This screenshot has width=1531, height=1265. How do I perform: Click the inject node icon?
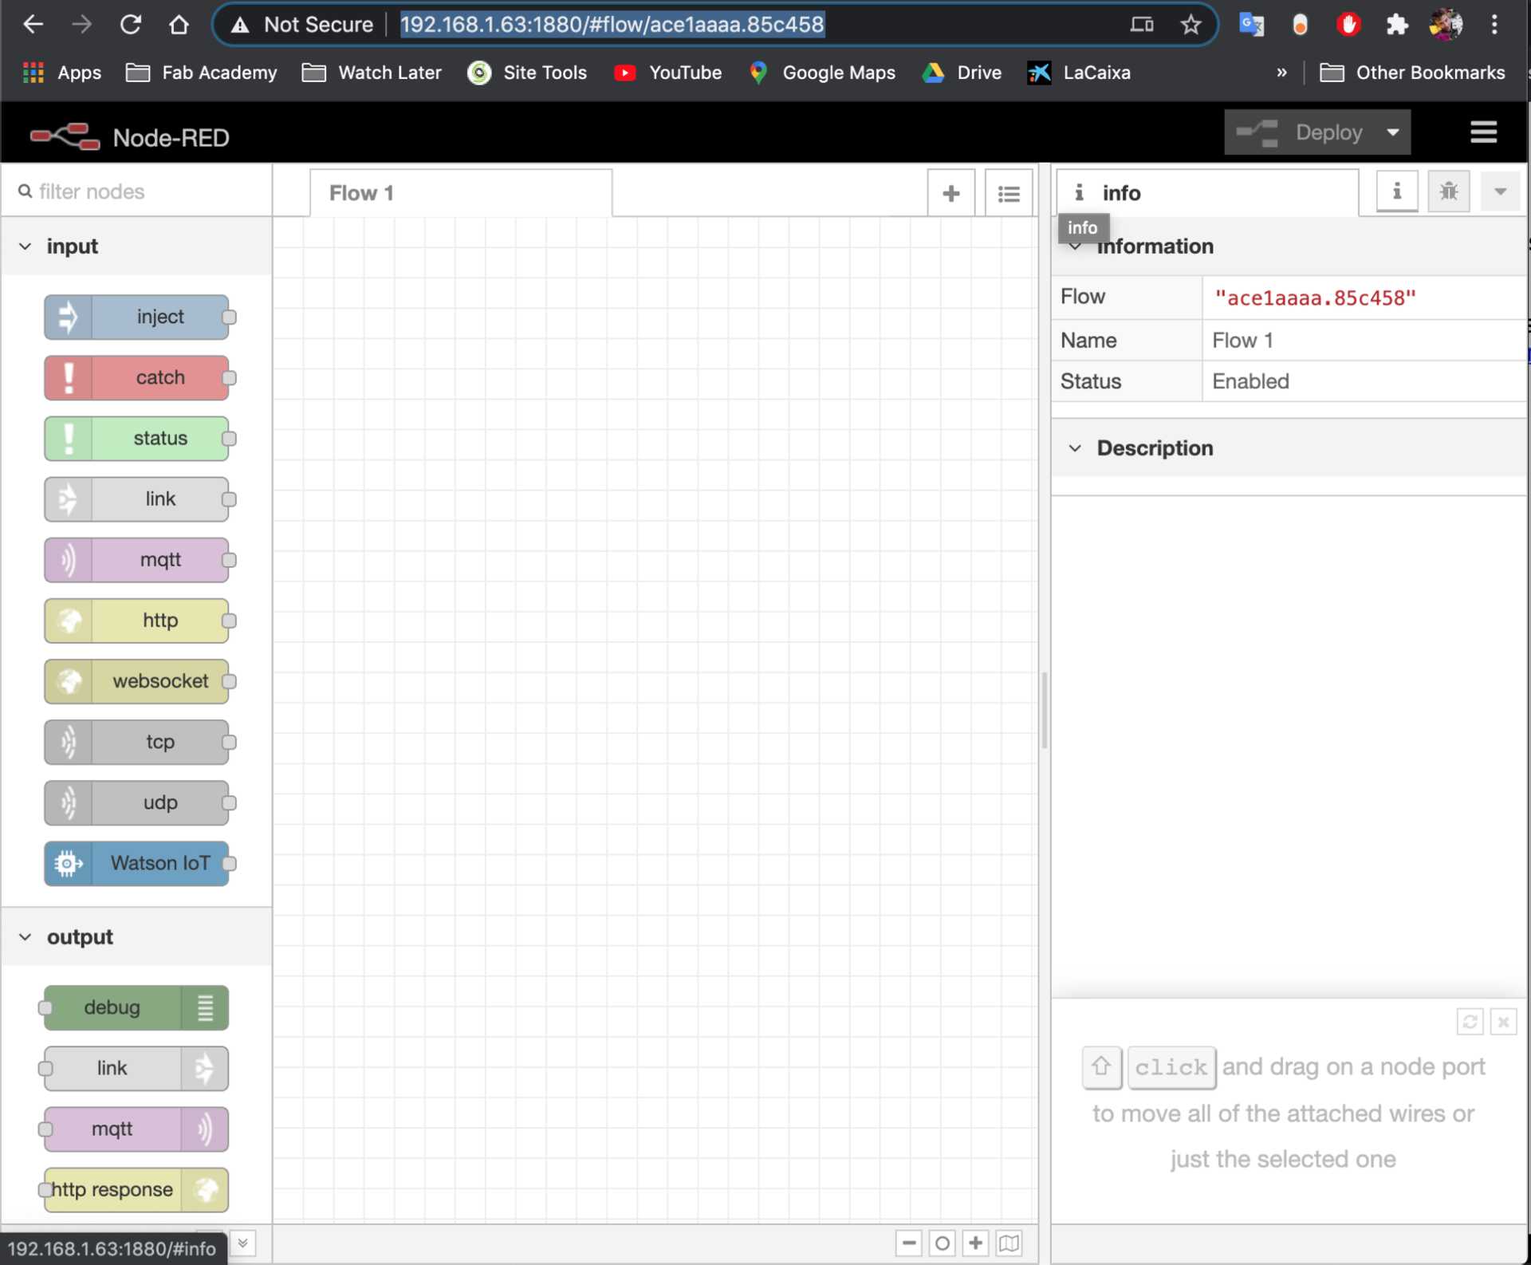(69, 317)
